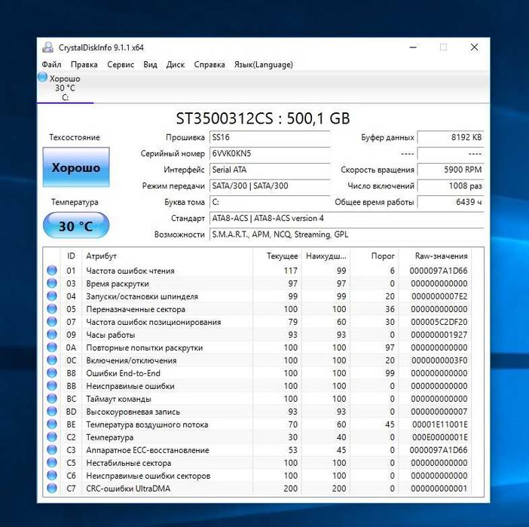Click status orb for 04 Запуски/остановки шпинделя

click(52, 296)
